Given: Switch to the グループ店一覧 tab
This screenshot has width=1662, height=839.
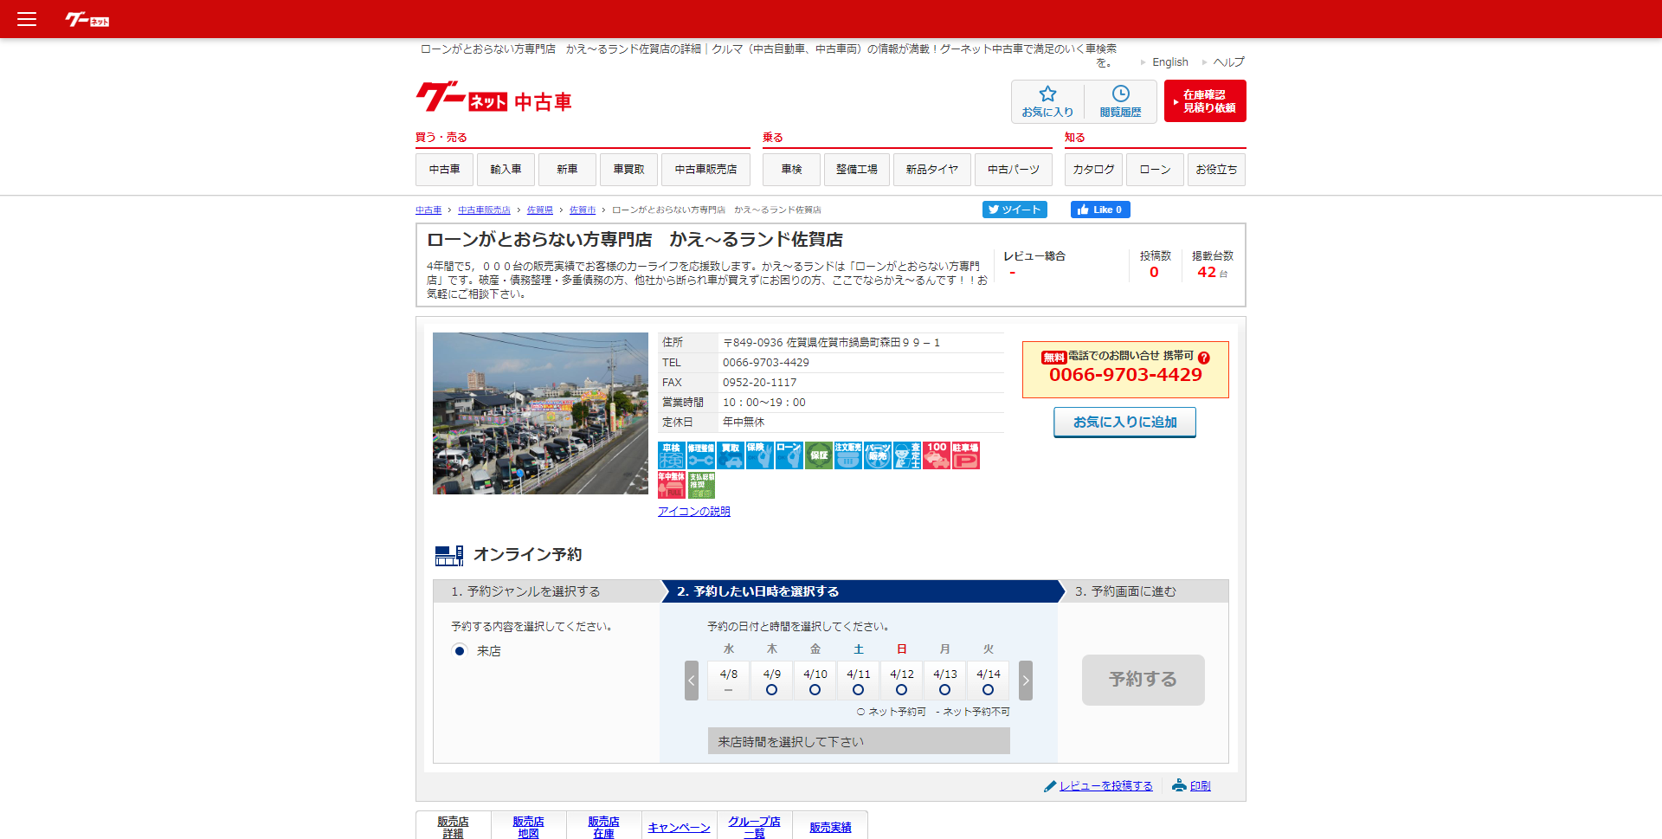Looking at the screenshot, I should click(754, 827).
